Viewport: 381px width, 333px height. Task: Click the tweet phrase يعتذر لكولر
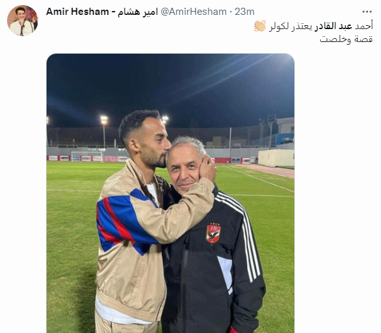click(x=290, y=27)
